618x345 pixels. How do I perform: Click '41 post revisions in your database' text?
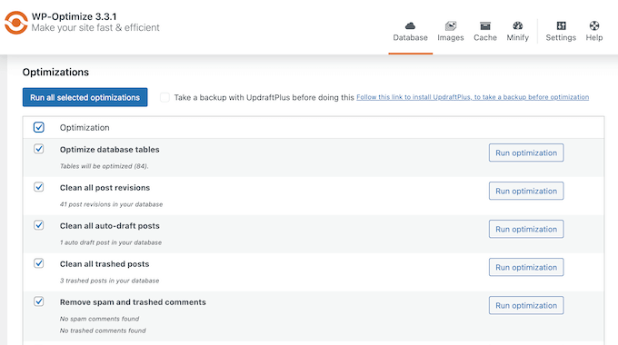111,204
